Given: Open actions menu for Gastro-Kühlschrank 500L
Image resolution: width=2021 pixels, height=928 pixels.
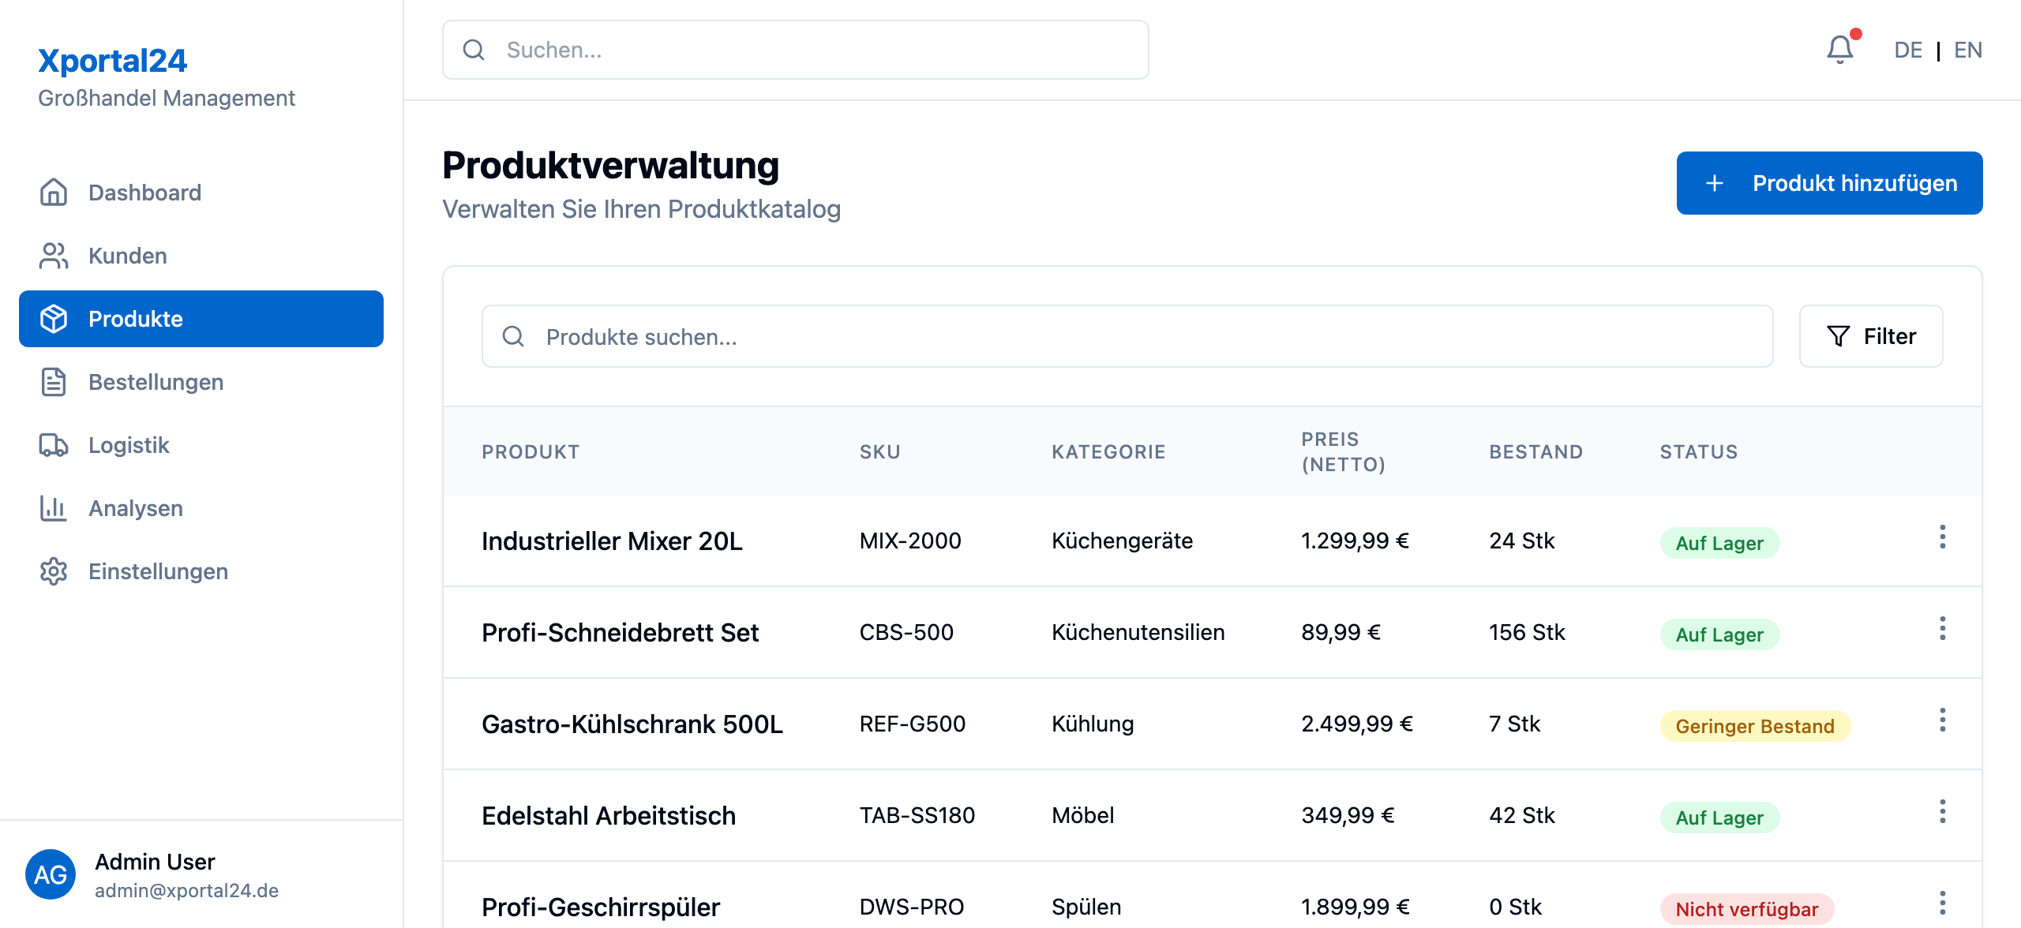Looking at the screenshot, I should point(1943,720).
